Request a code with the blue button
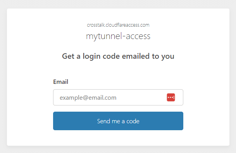This screenshot has width=236, height=153. click(x=118, y=121)
